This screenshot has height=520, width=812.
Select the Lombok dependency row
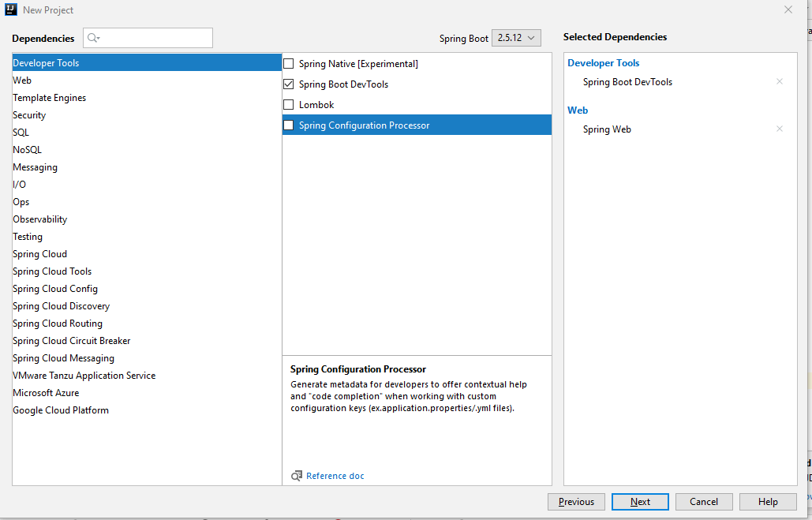[417, 105]
